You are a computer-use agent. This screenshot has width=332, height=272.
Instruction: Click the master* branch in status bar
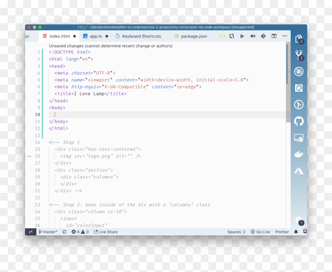48,232
